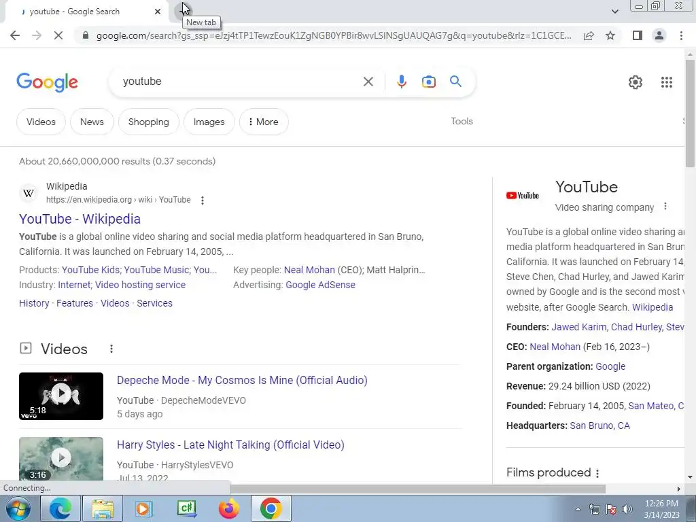696x522 pixels.
Task: Bookmark this page with the star icon
Action: (x=610, y=35)
